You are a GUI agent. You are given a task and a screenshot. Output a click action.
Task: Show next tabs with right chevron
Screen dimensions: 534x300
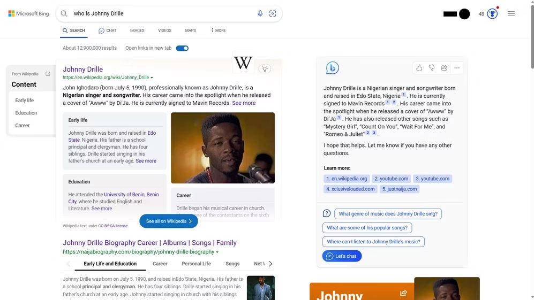pyautogui.click(x=270, y=264)
